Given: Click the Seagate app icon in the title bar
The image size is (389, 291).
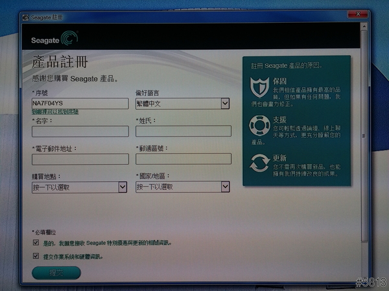Looking at the screenshot, I should click(25, 17).
